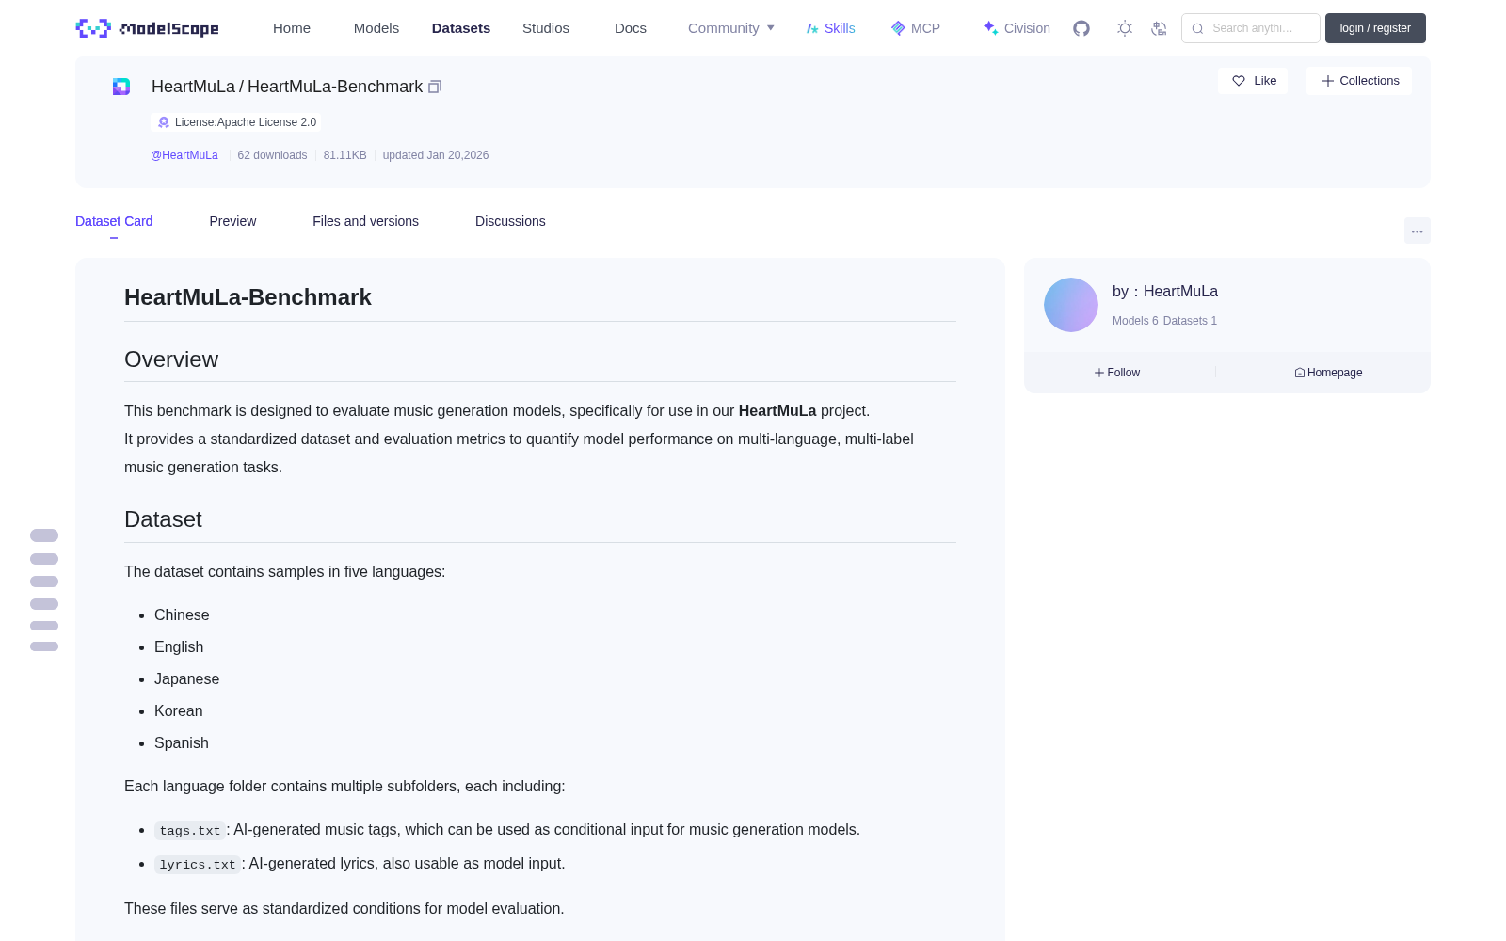This screenshot has width=1506, height=941.
Task: Open the Docs section
Action: [x=631, y=28]
